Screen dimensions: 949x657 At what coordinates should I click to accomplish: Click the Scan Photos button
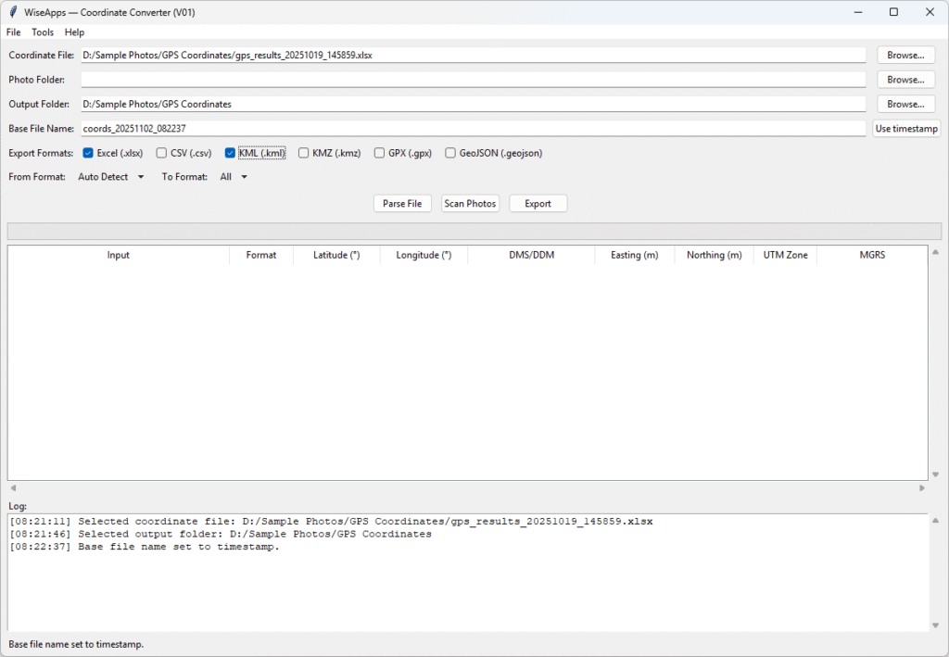pyautogui.click(x=470, y=203)
